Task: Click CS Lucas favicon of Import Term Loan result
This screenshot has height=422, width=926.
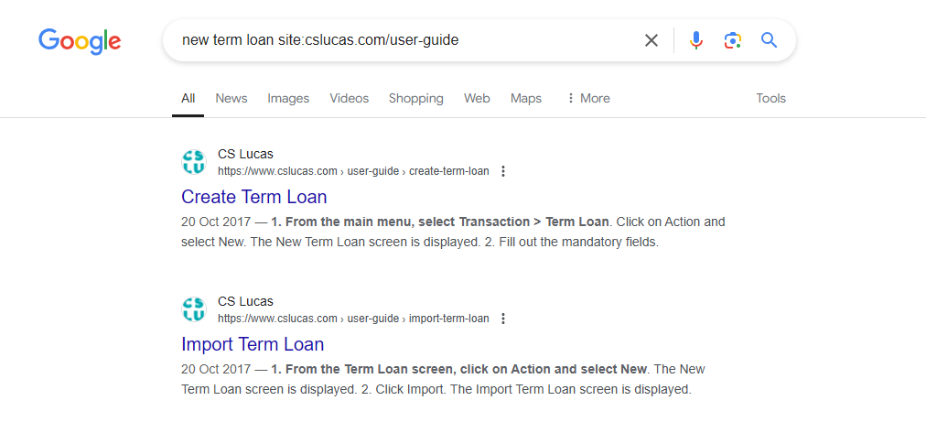Action: [194, 309]
